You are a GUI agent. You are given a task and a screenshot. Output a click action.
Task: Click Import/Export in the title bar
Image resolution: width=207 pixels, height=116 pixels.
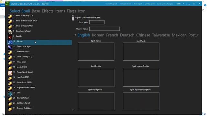[x=111, y=4]
